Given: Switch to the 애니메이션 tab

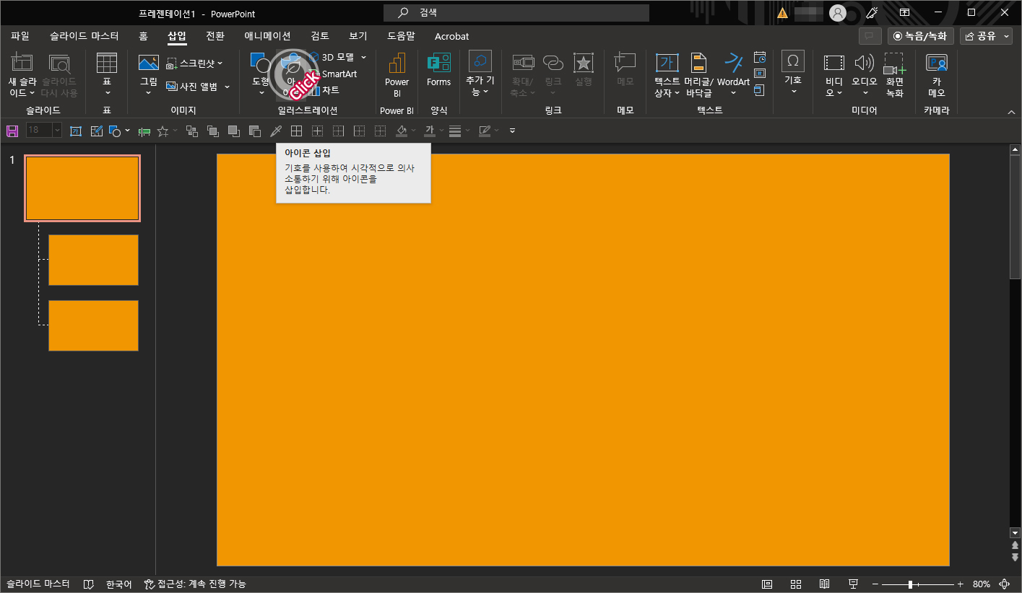Looking at the screenshot, I should click(267, 36).
